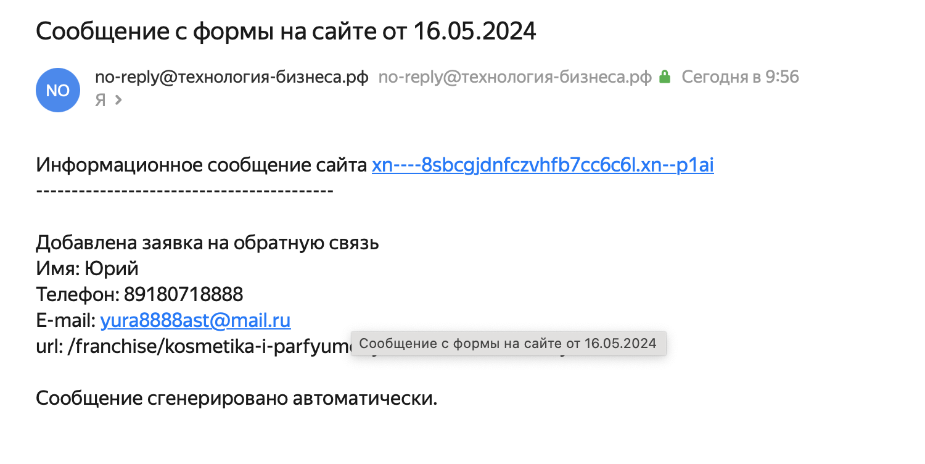Click the yura8888ast@mail.ru email link
The height and width of the screenshot is (464, 925).
tap(195, 321)
